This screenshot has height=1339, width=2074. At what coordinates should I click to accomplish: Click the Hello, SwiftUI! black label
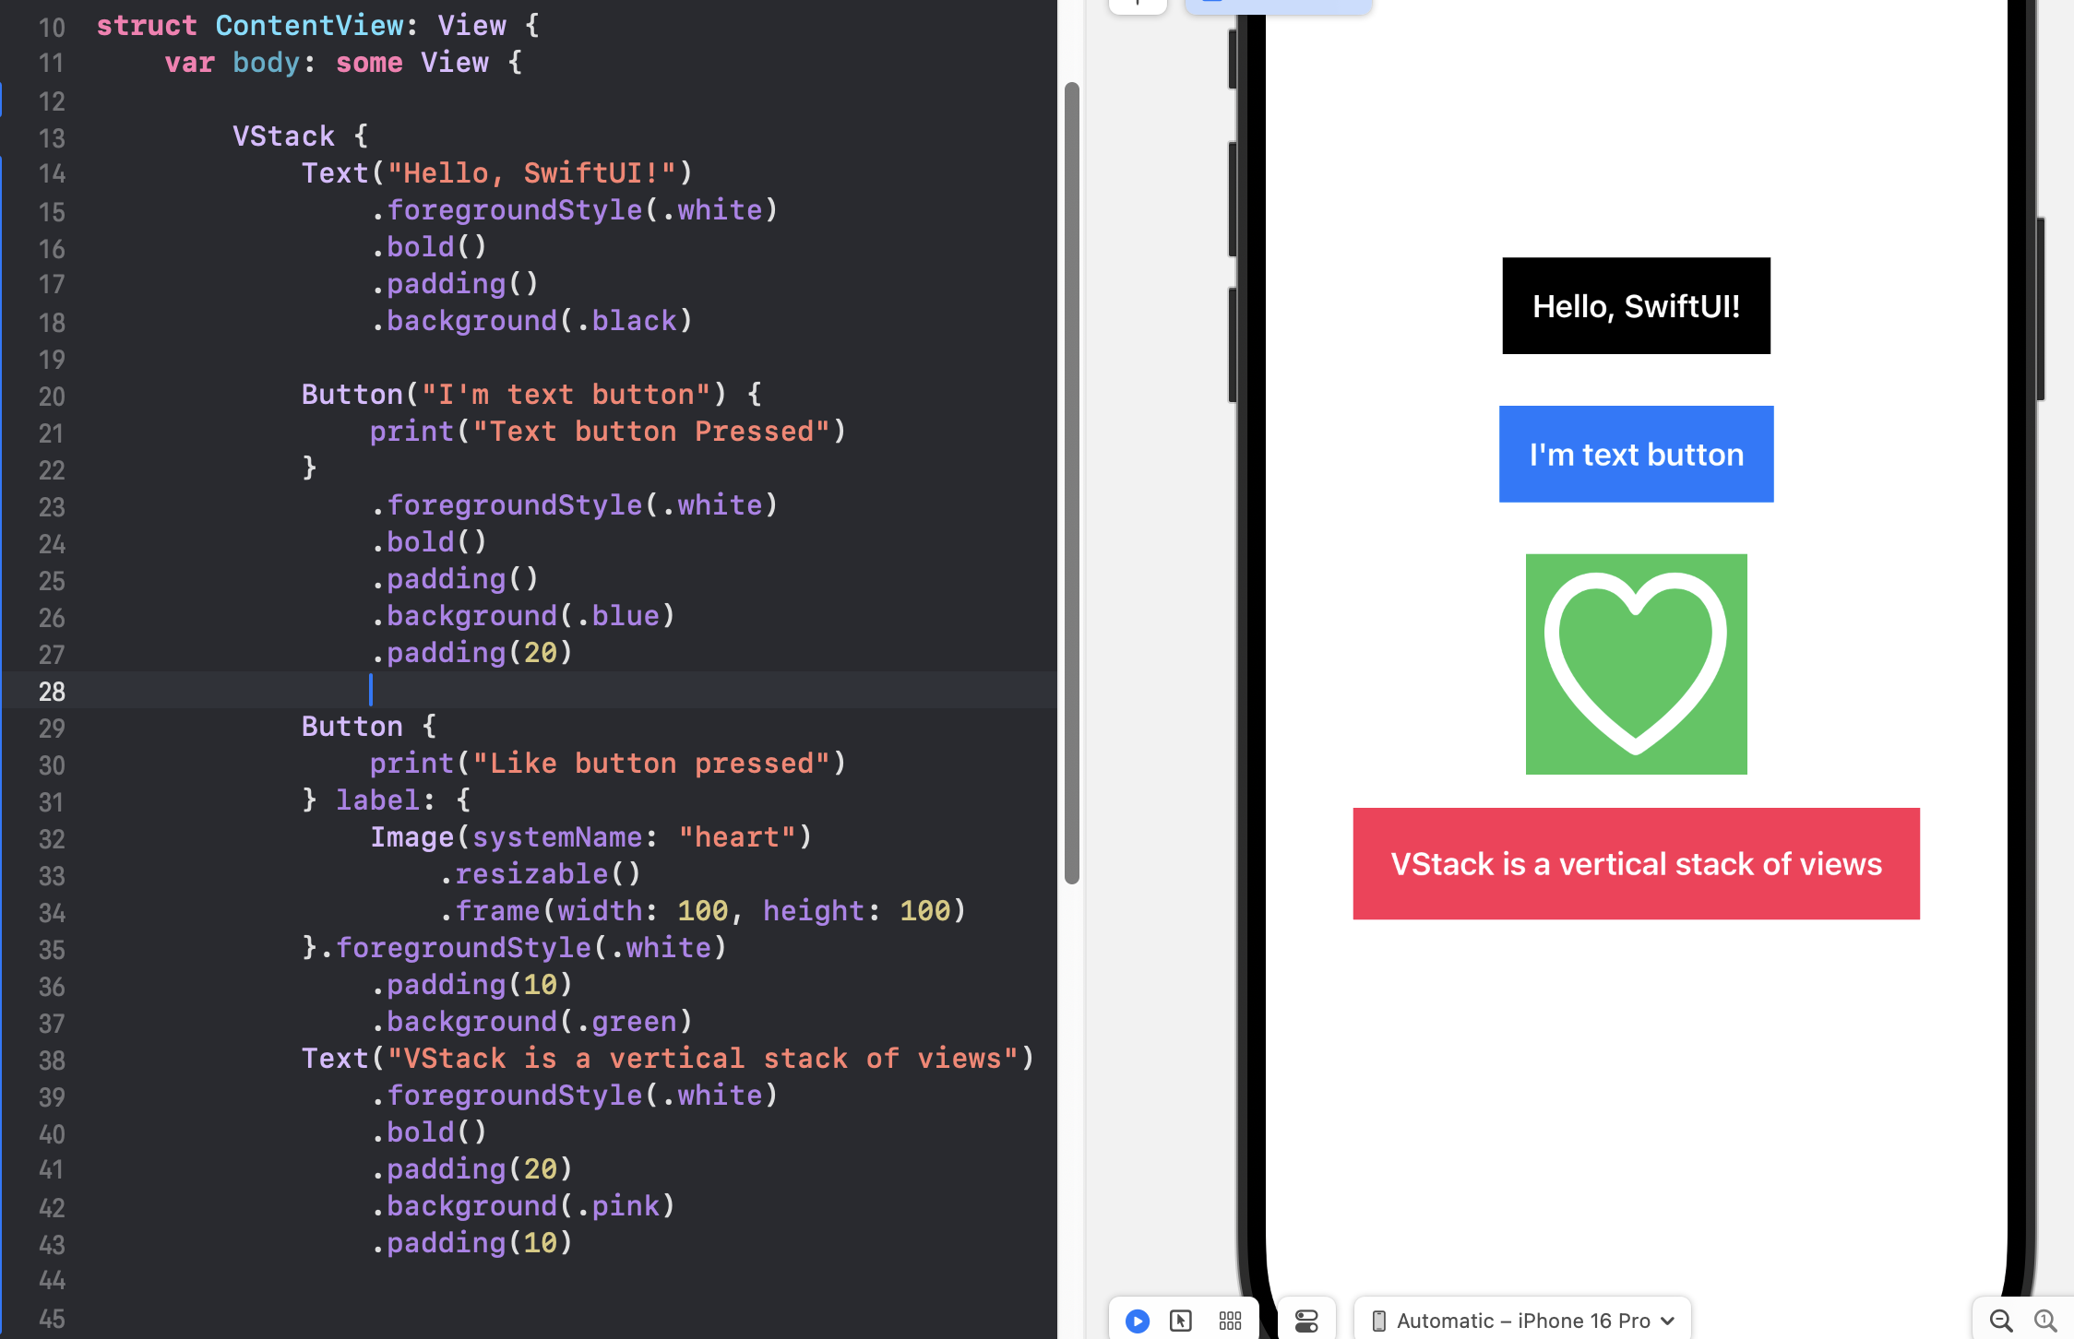click(1636, 306)
